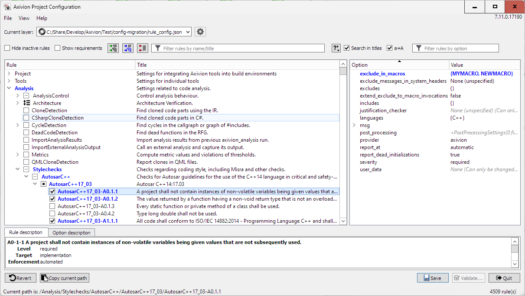Expand the Project tree node
This screenshot has width=525, height=296.
click(9, 74)
